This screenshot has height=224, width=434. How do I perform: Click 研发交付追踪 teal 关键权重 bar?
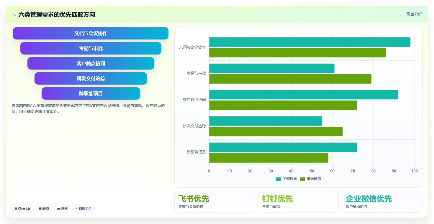tap(266, 121)
